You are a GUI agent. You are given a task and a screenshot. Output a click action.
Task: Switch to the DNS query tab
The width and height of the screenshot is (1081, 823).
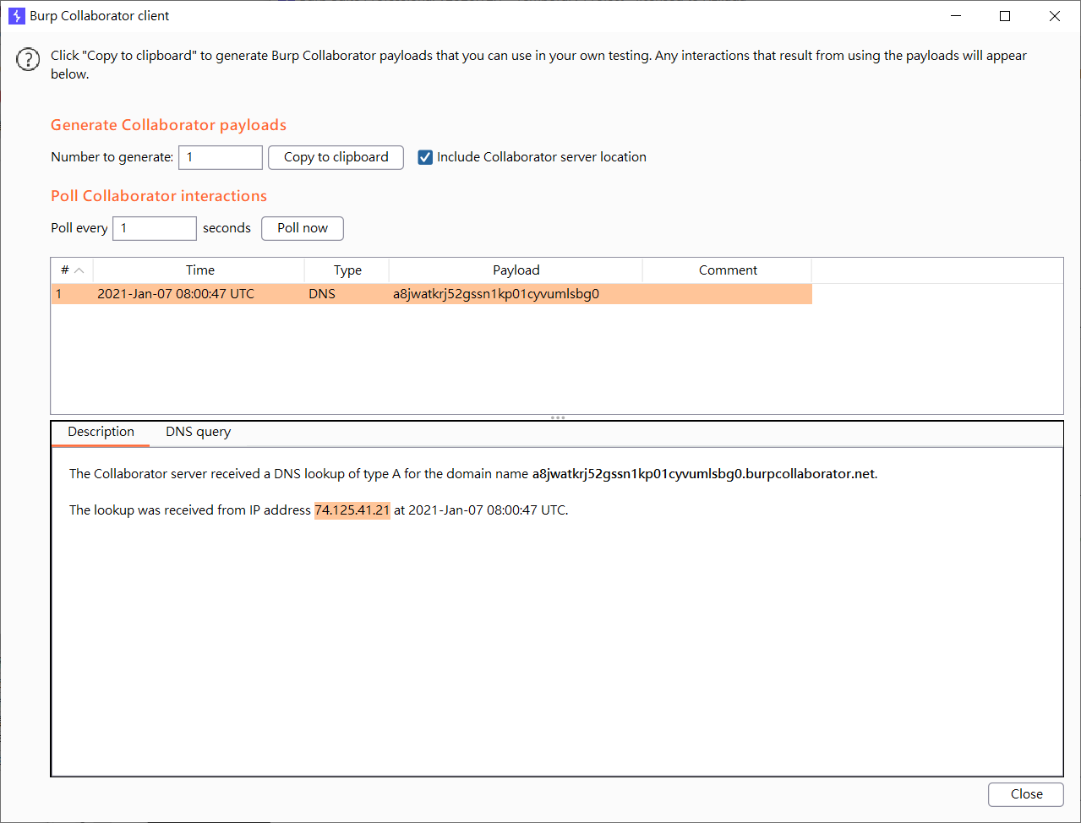coord(198,433)
